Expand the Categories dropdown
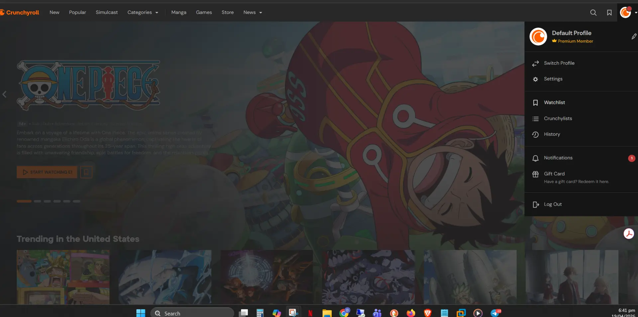Image resolution: width=638 pixels, height=317 pixels. 143,12
